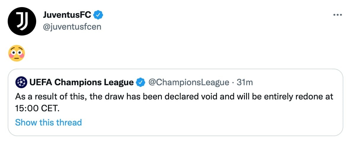This screenshot has width=351, height=145.
Task: Open the quoted tweet's first text line
Action: (x=174, y=97)
